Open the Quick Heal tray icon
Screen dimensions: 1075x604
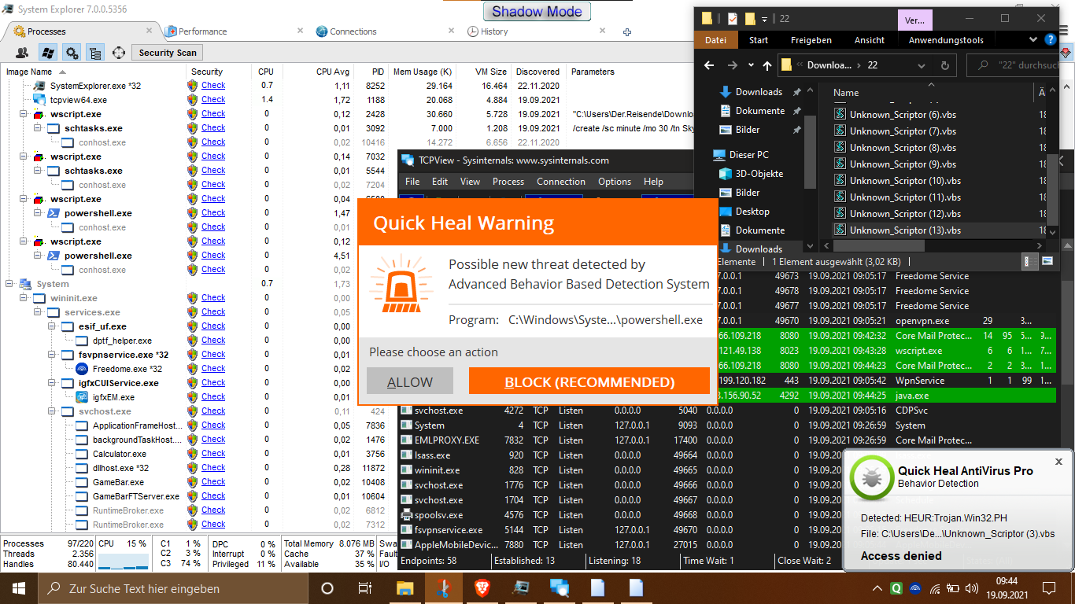click(x=896, y=587)
